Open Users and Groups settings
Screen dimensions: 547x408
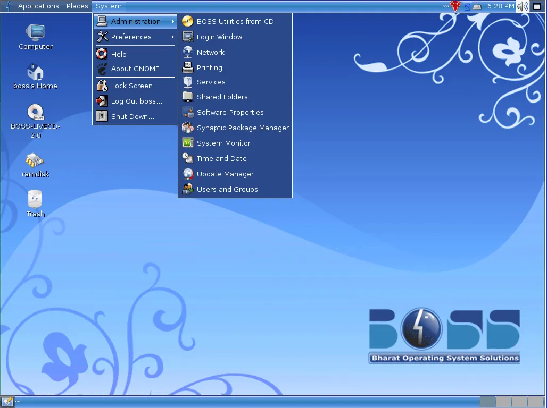pyautogui.click(x=227, y=189)
